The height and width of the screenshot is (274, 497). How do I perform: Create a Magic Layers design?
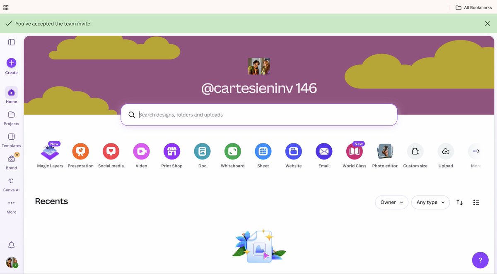50,155
